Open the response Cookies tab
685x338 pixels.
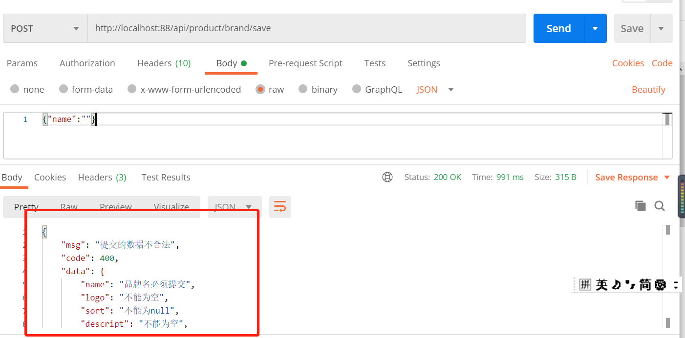(50, 177)
